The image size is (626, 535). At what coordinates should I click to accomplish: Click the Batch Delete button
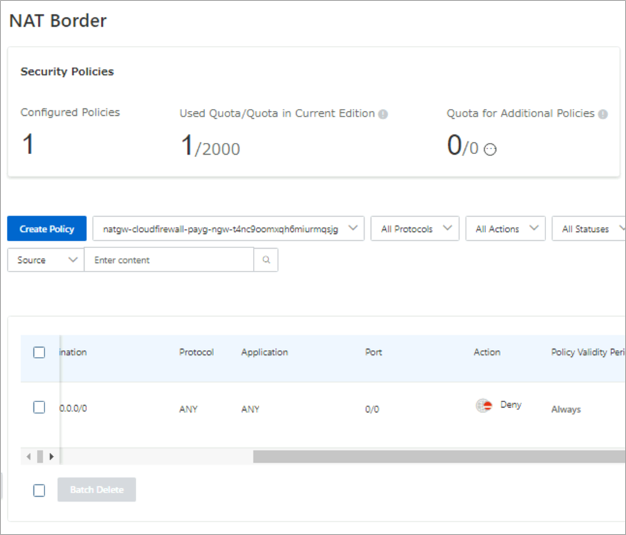pyautogui.click(x=97, y=490)
